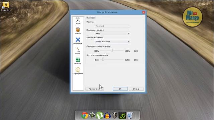This screenshot has height=120, width=214.
Task: Launch Google Chrome from the dock
Action: [85, 115]
